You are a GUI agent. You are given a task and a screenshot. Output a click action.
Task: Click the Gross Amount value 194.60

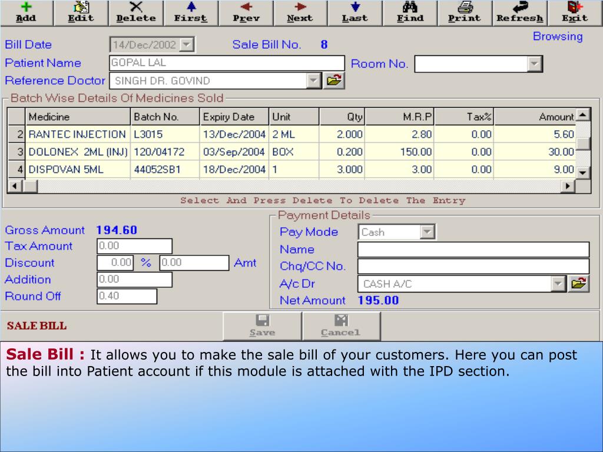pyautogui.click(x=117, y=230)
